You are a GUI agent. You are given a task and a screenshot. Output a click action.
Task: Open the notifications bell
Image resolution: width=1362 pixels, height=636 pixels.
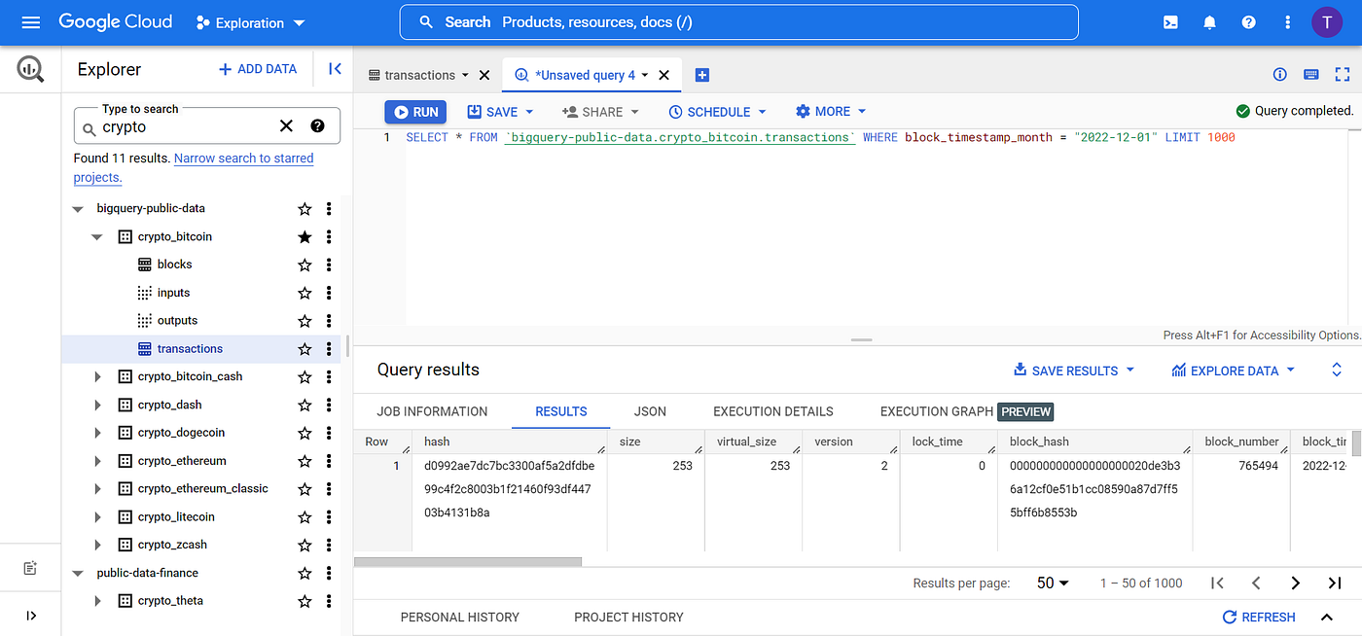(x=1210, y=22)
